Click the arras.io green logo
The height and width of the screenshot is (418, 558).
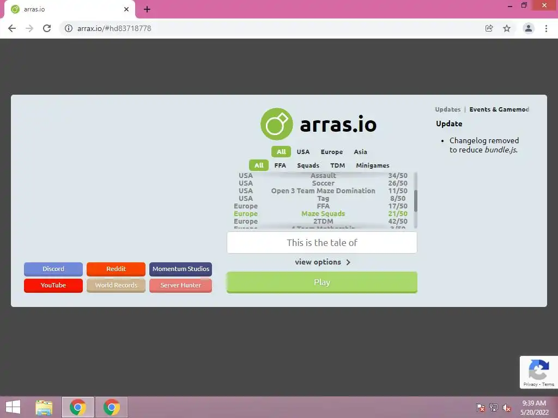point(277,124)
